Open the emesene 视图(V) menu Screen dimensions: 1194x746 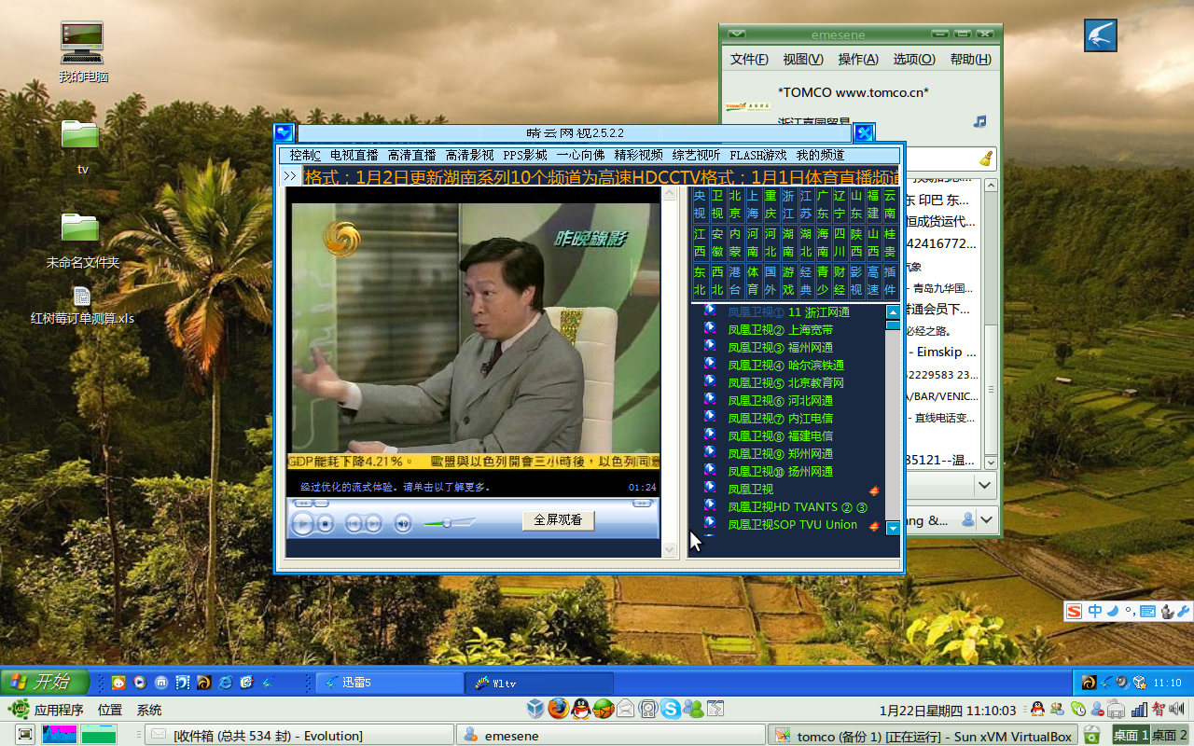coord(803,59)
